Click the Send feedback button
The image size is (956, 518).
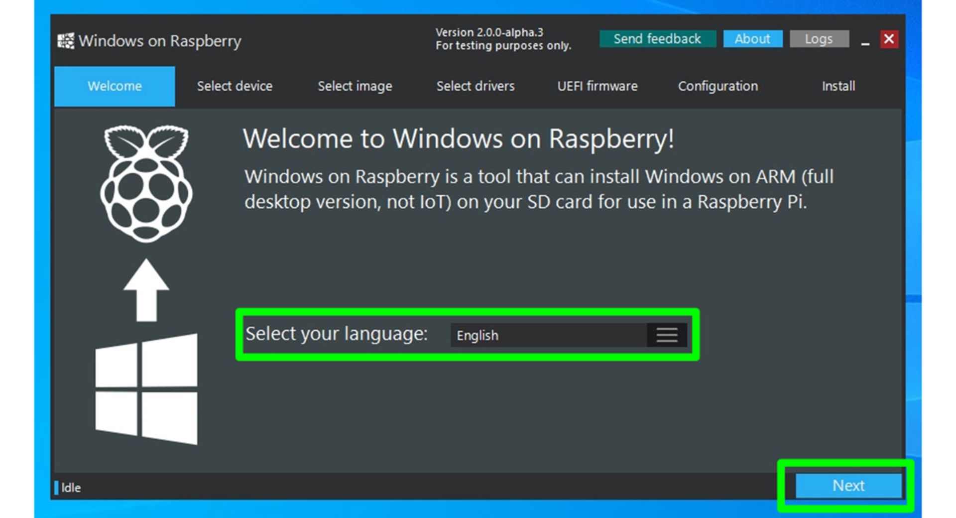(657, 39)
